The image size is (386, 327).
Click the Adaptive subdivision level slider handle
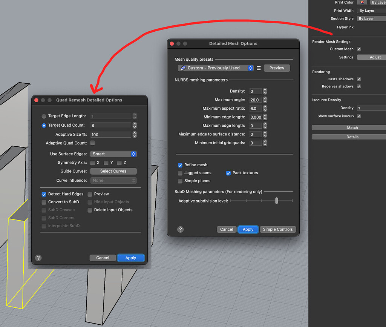point(276,201)
